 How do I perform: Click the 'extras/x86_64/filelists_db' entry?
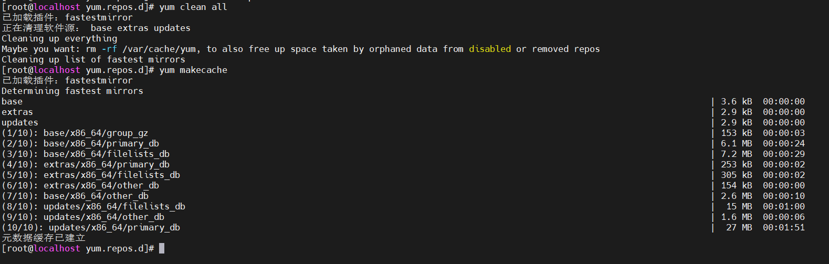tap(111, 175)
